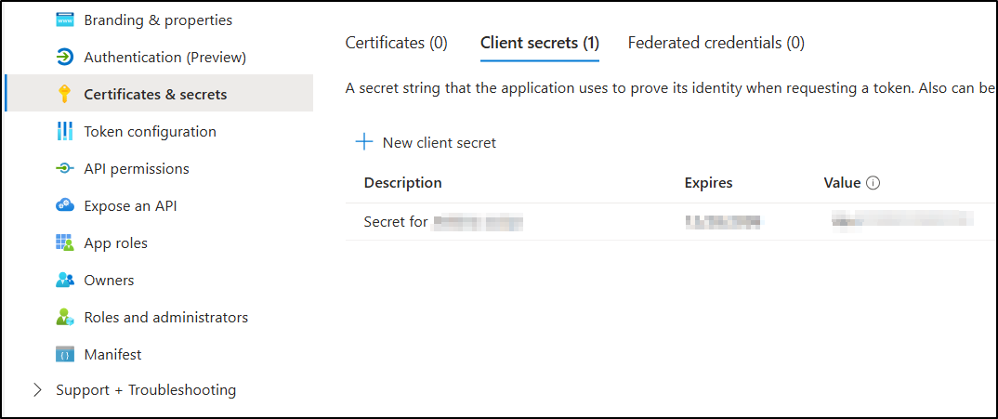998x419 pixels.
Task: Click the Expose an API cloud icon
Action: [65, 206]
